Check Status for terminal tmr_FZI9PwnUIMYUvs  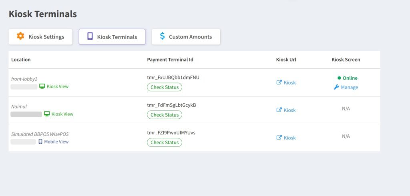point(165,142)
